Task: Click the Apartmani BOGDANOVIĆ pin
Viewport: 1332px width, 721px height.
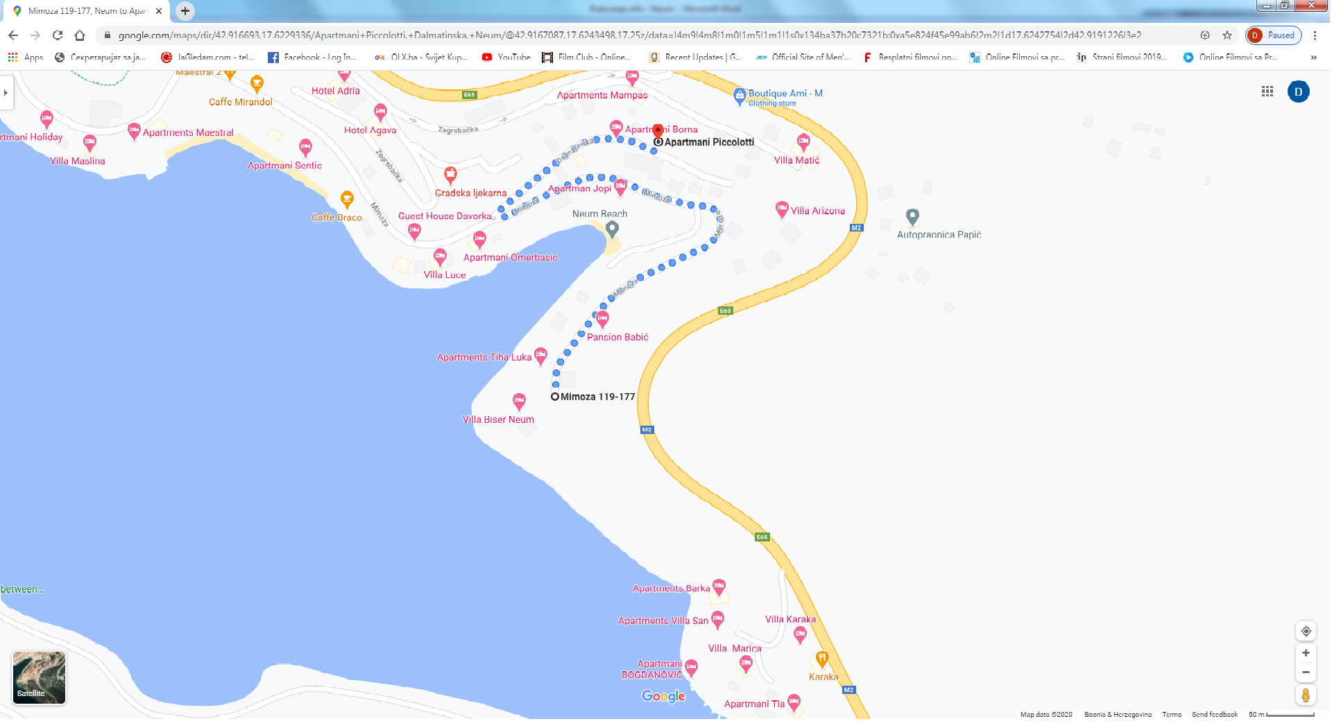Action: click(x=691, y=668)
